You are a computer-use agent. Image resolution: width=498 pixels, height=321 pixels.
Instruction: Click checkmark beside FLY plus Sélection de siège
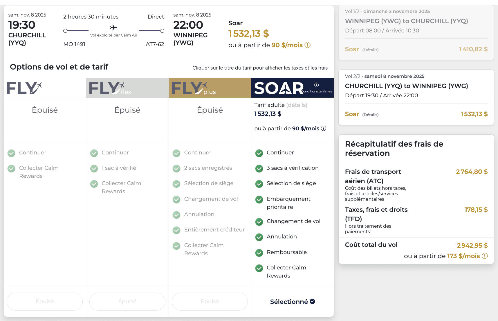tap(176, 184)
